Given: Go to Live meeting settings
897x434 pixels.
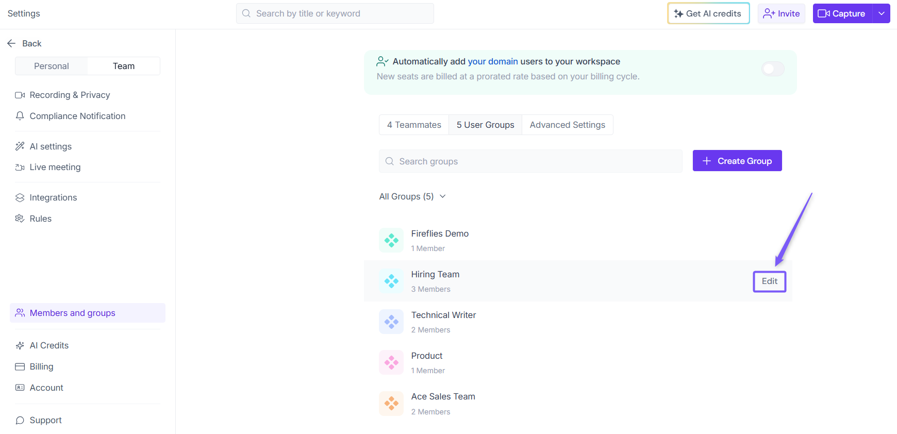Looking at the screenshot, I should [55, 167].
